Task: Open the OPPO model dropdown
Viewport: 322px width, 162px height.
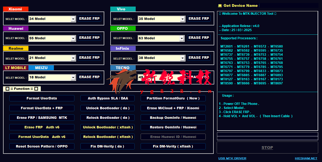Action: click(x=182, y=38)
